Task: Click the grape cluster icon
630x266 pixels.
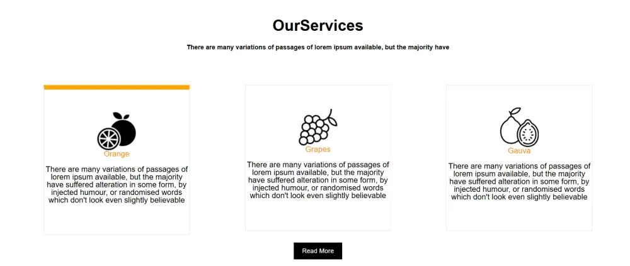Action: point(312,130)
